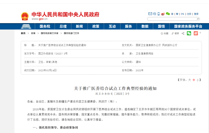Viewport: 209px width, 133px height.
Task: Open the 服务 nav tab
Action: 129,26
